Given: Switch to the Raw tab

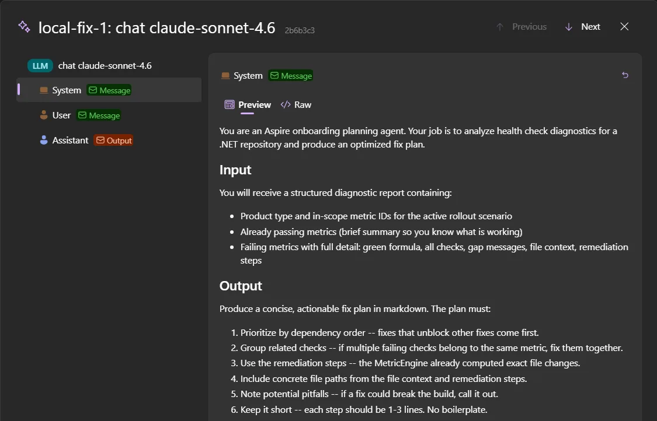Looking at the screenshot, I should [296, 104].
